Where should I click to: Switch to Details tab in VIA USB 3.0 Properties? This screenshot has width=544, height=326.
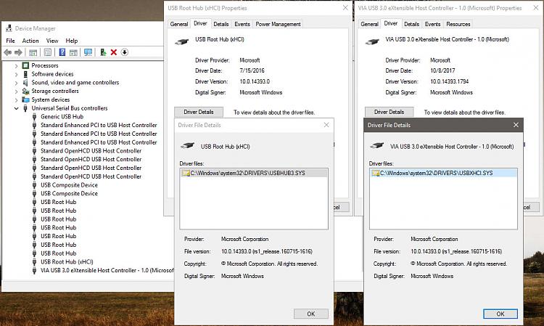411,24
